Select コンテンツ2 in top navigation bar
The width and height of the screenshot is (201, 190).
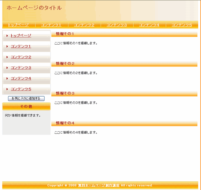pos(84,25)
